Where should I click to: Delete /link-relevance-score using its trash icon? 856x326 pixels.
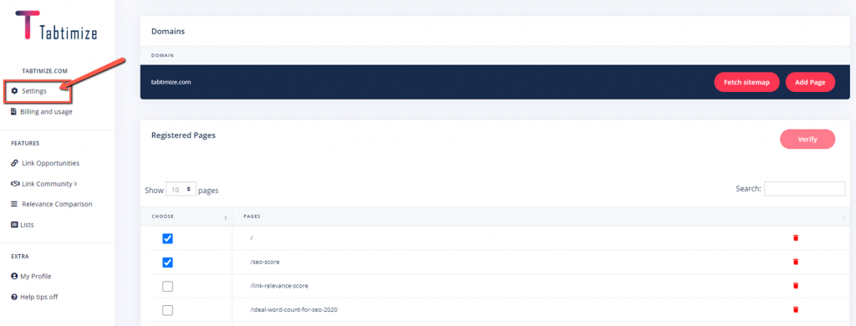tap(796, 286)
